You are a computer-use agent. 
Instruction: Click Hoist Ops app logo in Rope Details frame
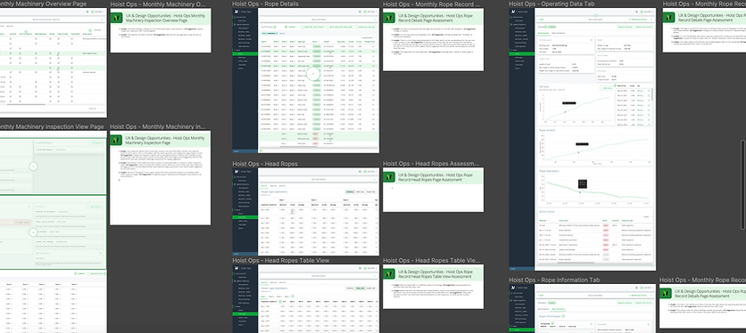click(236, 12)
